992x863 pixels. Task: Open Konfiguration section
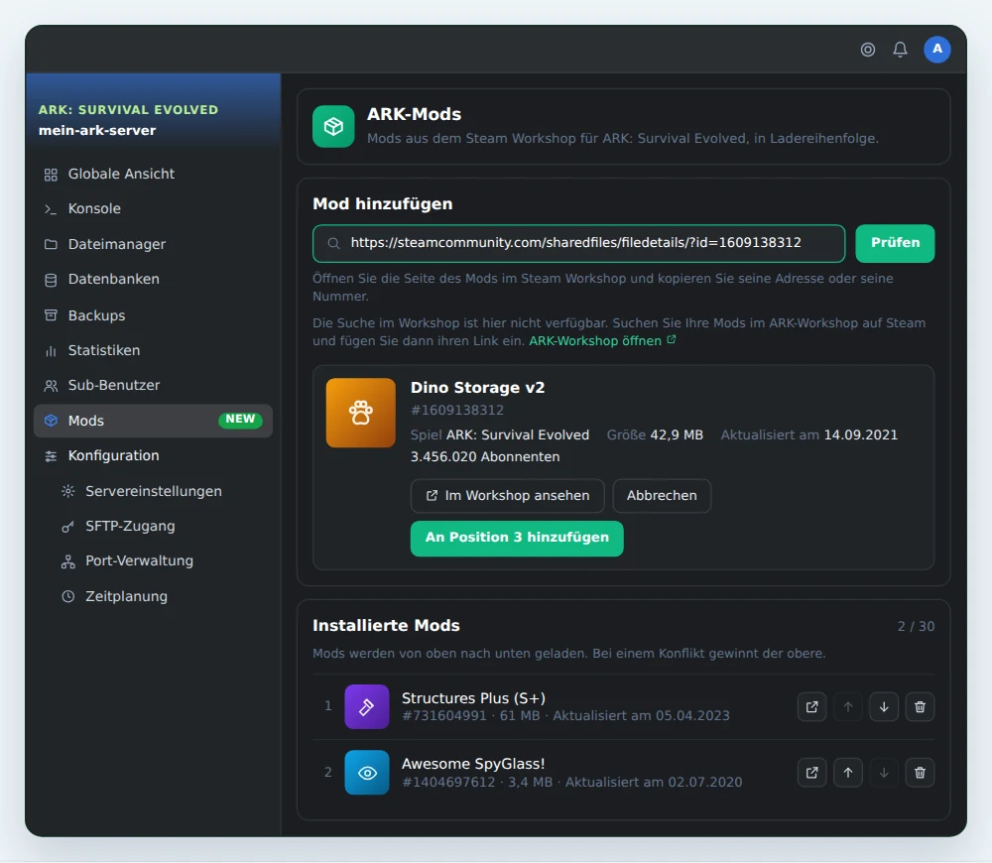pos(153,455)
